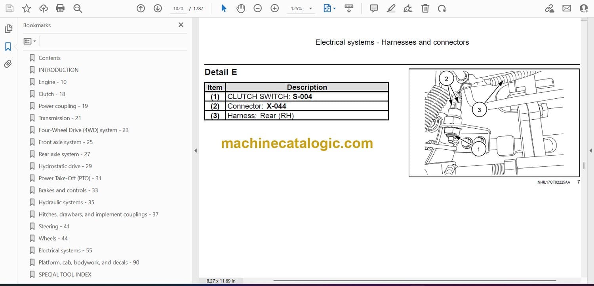Click the page number input field
Screen dimensions: 594x286
(178, 8)
